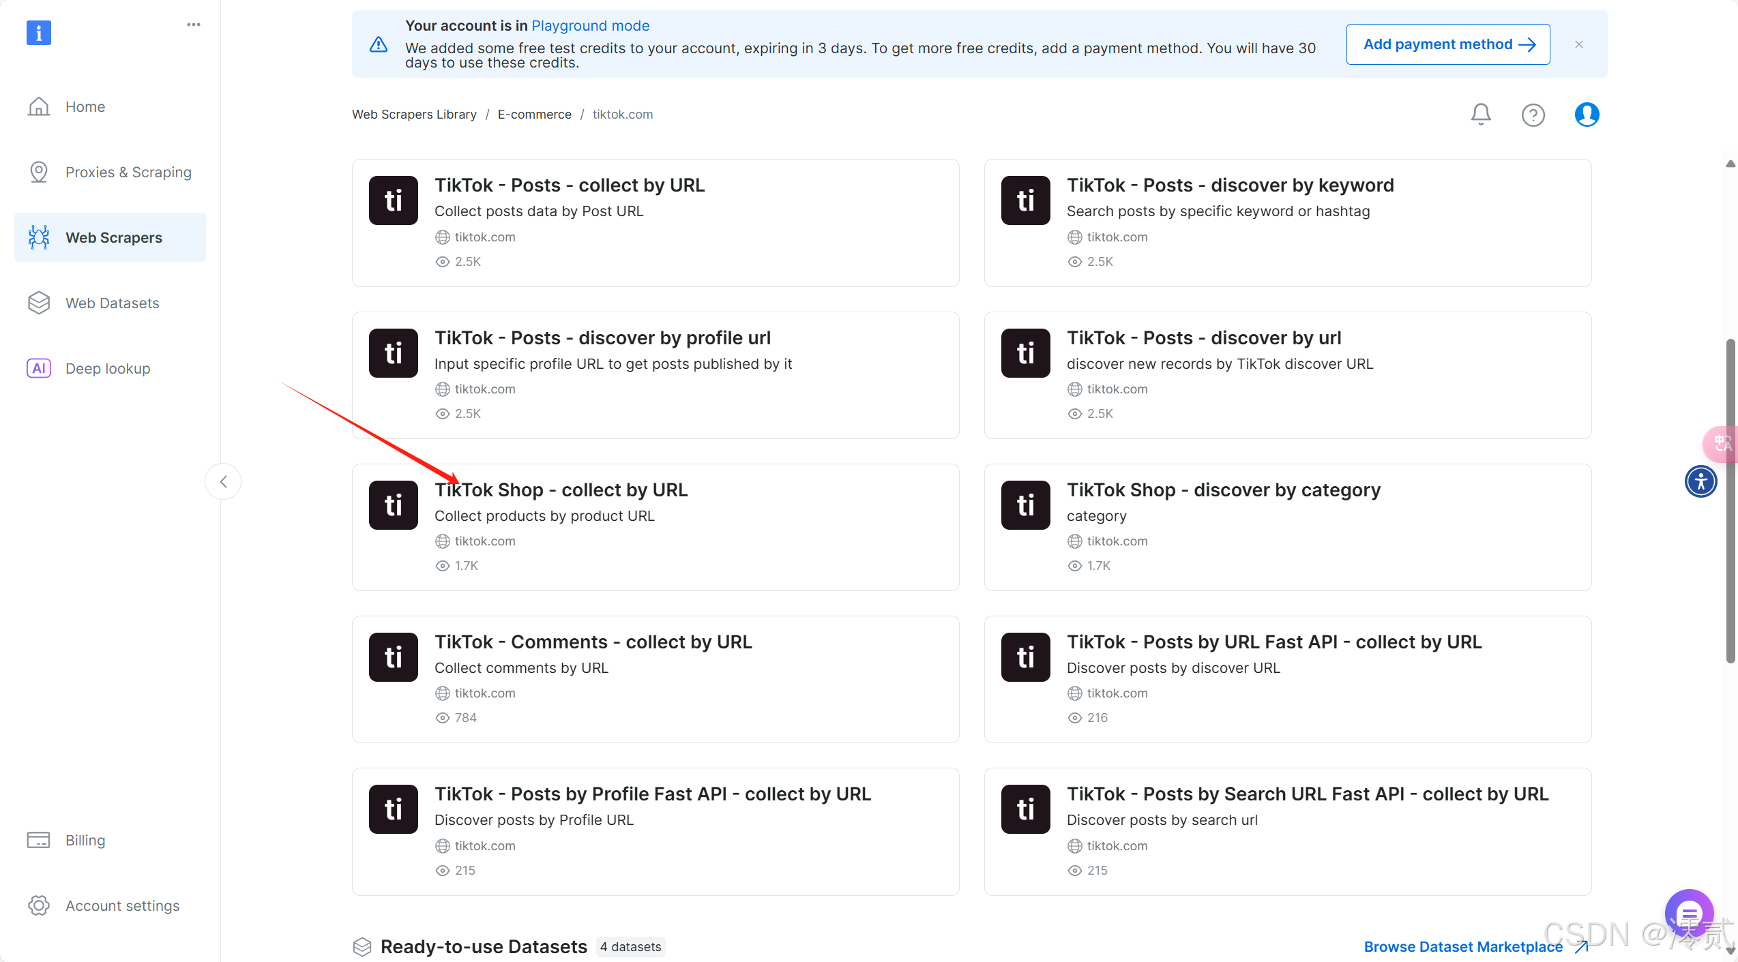
Task: Click the sidebar logo icon
Action: 39,32
